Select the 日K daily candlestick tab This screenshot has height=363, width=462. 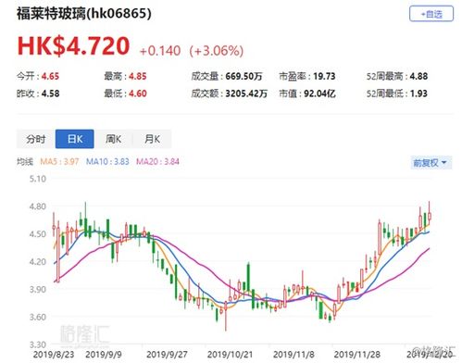[x=75, y=139]
